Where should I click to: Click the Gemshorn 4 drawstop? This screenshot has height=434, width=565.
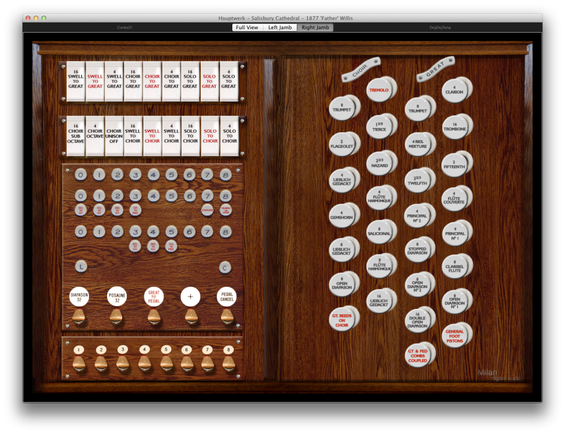tap(342, 216)
